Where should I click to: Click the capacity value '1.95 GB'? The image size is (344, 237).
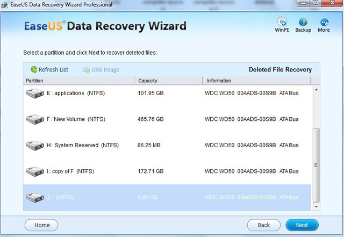147,197
